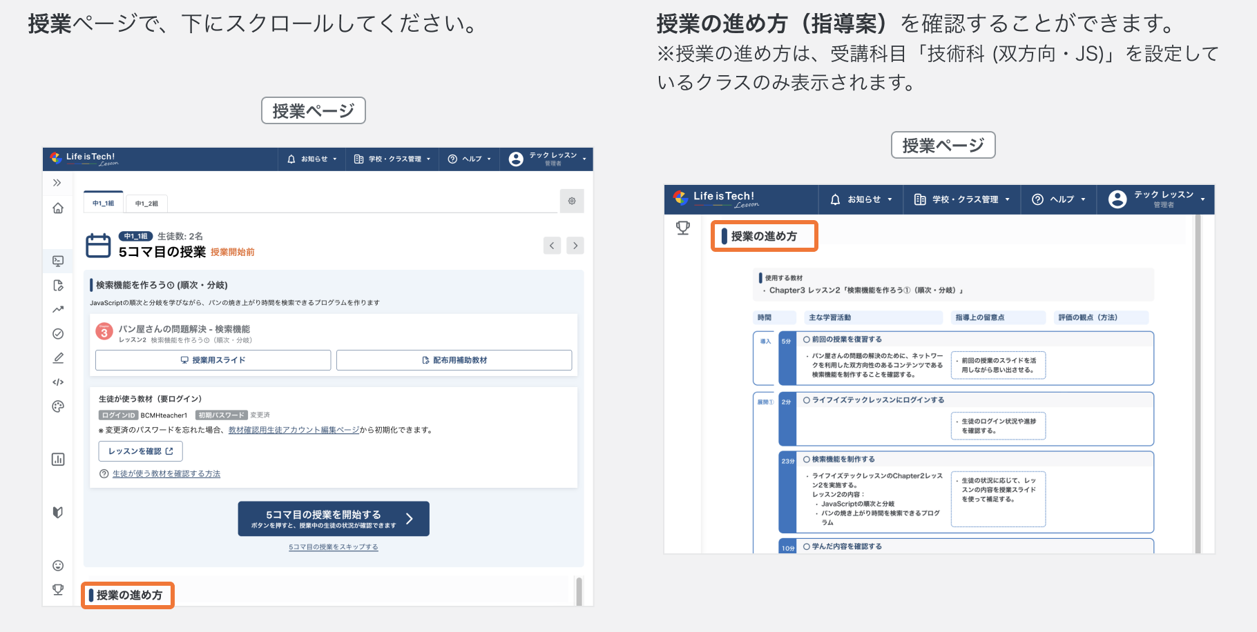1257x632 pixels.
Task: Open the 教材確認用生徒アカウント編集ページ link
Action: [293, 429]
